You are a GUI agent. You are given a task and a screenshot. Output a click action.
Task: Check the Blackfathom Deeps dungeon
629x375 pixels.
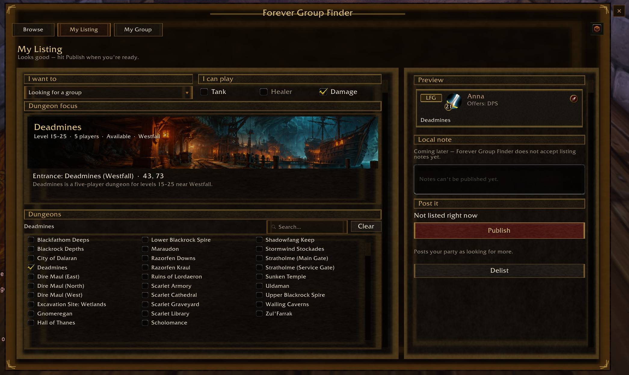point(31,240)
